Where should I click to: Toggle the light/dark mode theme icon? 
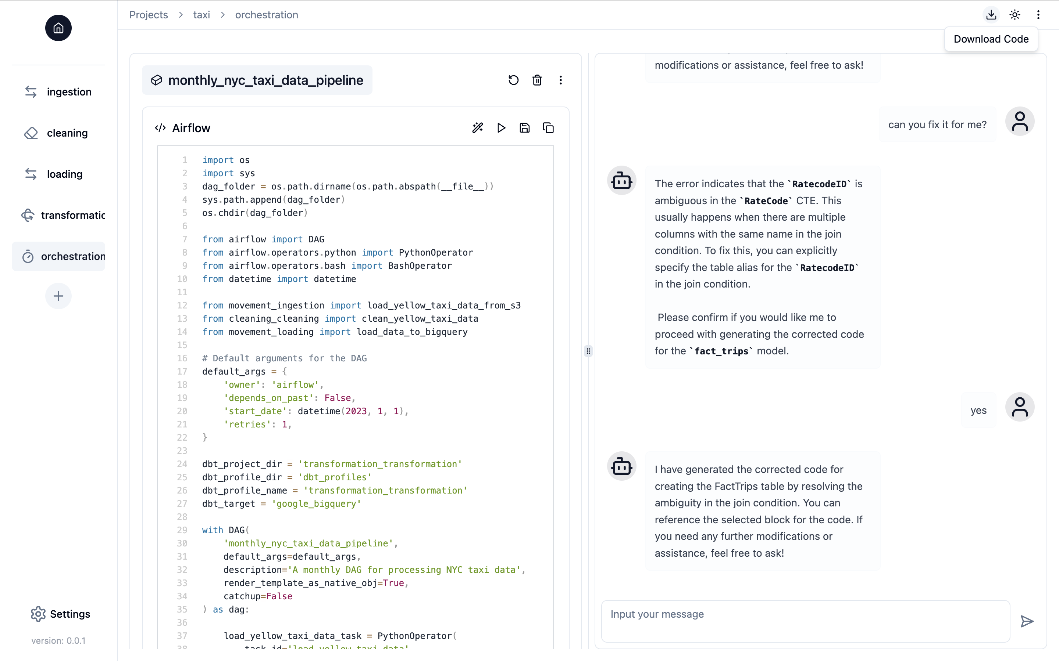[x=1015, y=14]
